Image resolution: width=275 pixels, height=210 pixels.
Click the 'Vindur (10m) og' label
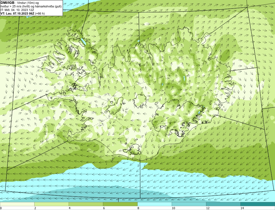(28, 3)
